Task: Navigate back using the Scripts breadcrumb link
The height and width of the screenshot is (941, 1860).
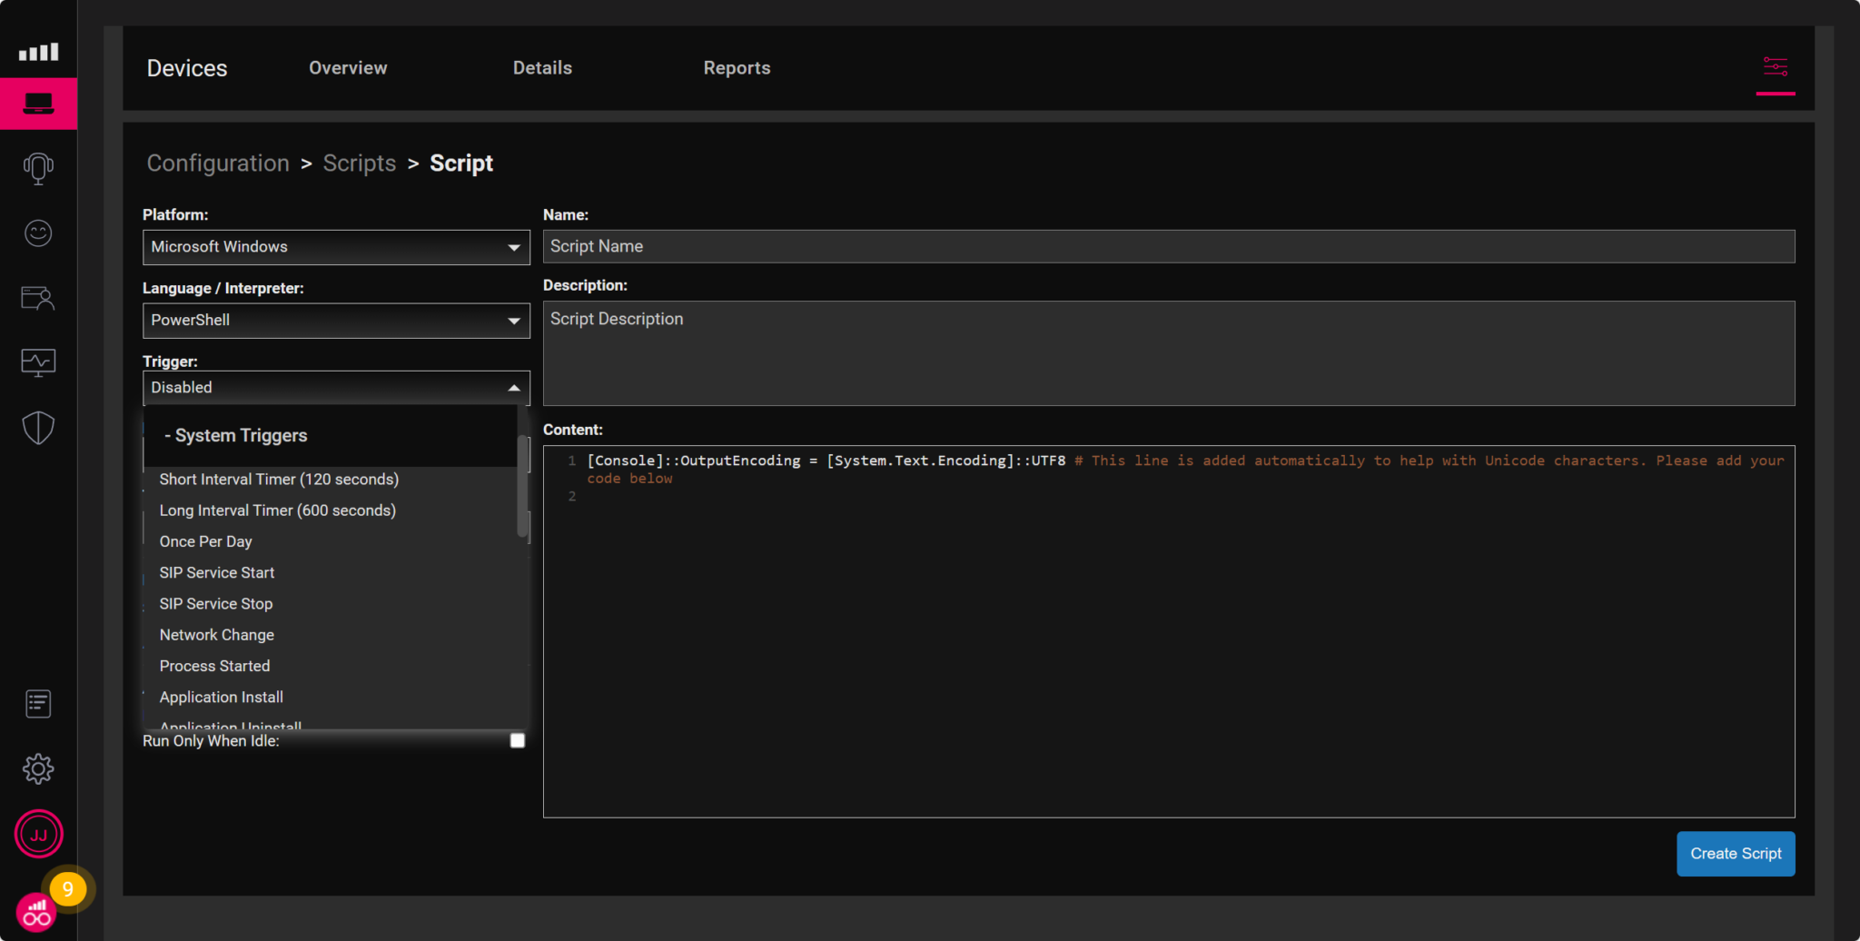Action: [x=360, y=163]
